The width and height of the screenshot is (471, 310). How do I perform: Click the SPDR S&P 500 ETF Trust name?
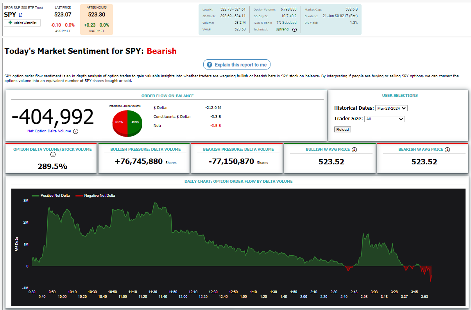pos(23,7)
